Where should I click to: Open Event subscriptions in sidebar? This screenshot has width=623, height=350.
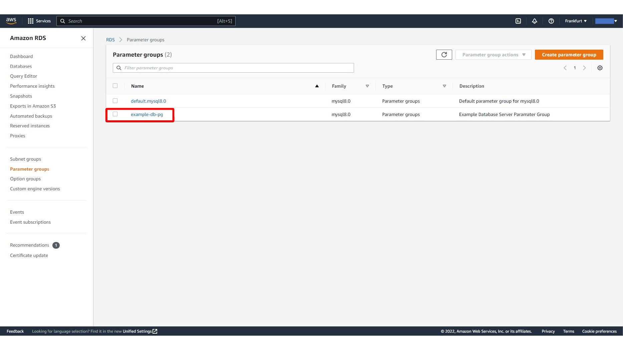coord(30,222)
